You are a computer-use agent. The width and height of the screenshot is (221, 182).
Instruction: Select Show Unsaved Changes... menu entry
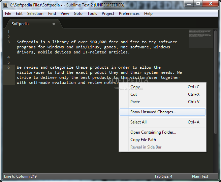[162, 112]
